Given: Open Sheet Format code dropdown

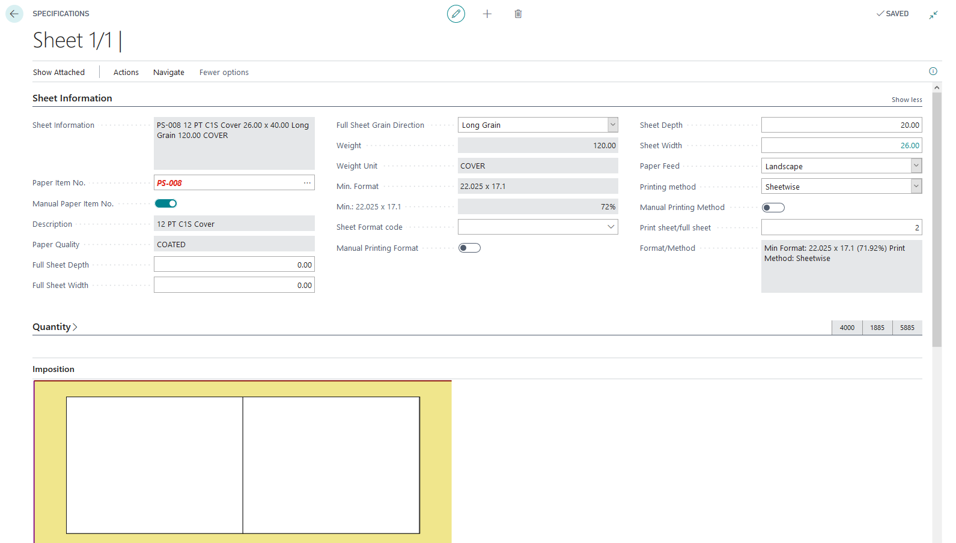Looking at the screenshot, I should click(611, 227).
